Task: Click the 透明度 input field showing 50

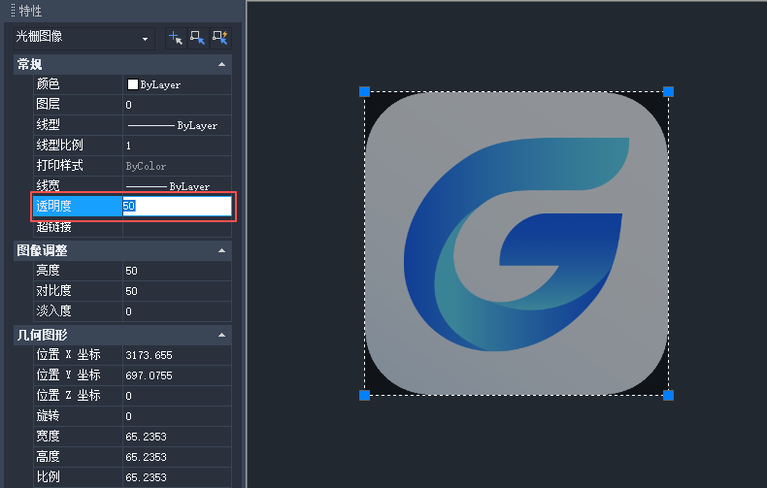Action: tap(177, 206)
